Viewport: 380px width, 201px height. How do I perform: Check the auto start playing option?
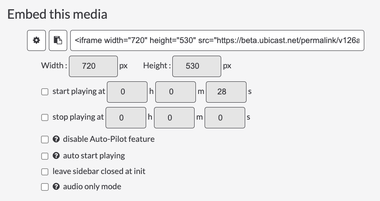coord(45,156)
